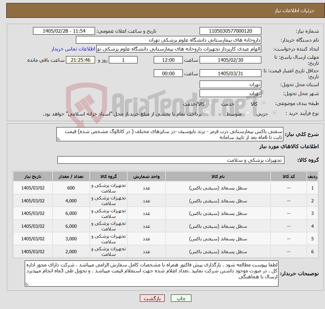This screenshot has width=325, height=309.
Task: Select the خدمت radio button
Action: [x=241, y=103]
